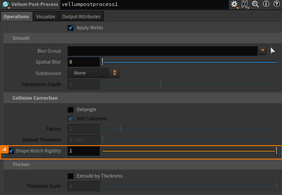Enable Extrude by Thickness checkbox
Screen dimensions: 282x195
click(x=70, y=176)
